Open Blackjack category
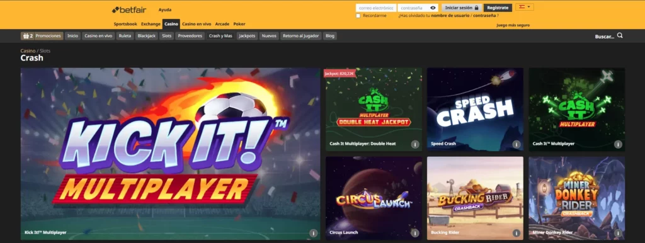 click(146, 36)
